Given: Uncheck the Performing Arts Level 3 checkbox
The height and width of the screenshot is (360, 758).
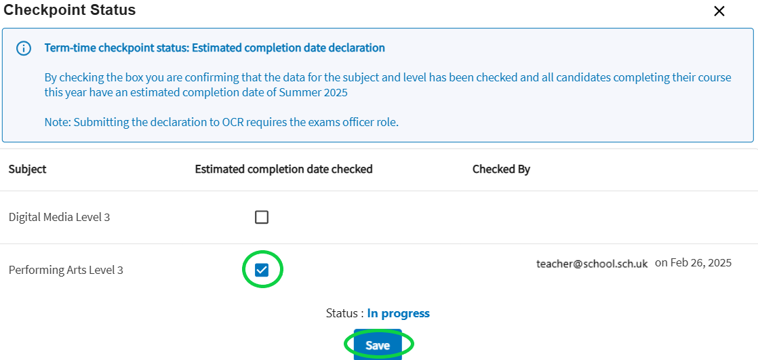Looking at the screenshot, I should 262,270.
